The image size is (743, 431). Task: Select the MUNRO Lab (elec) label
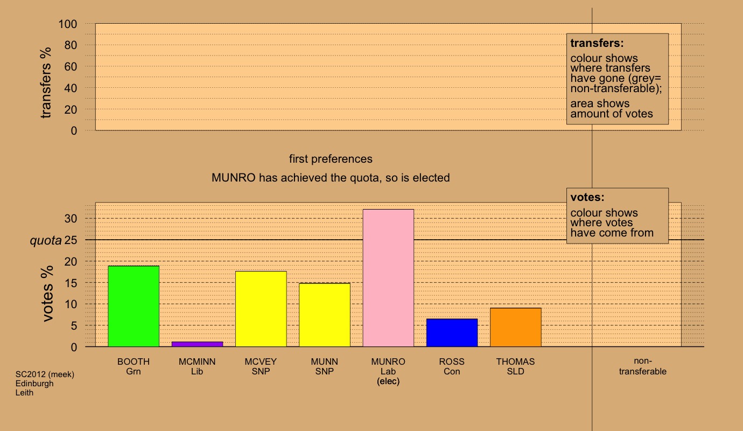[x=388, y=371]
